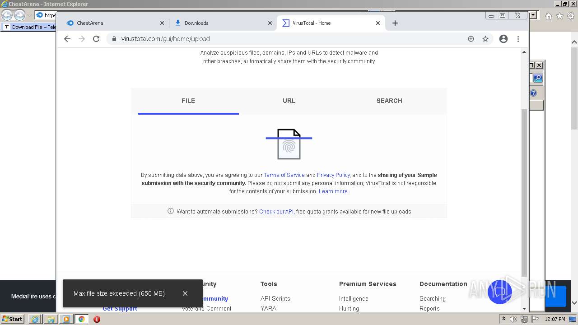Open the Chrome profile account icon
The height and width of the screenshot is (325, 578).
coord(503,39)
